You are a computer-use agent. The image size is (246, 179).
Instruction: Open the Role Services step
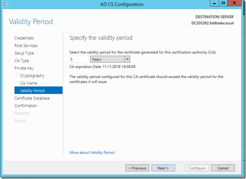coord(26,46)
